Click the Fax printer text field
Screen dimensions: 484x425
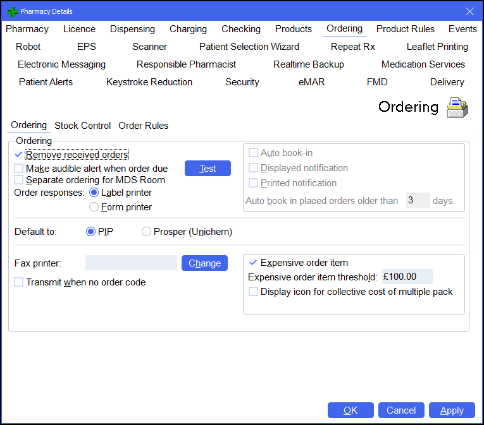tap(131, 263)
